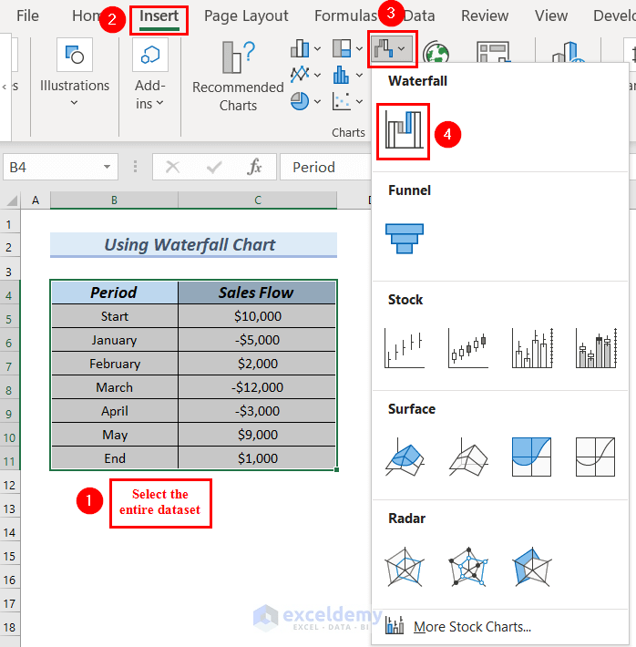The width and height of the screenshot is (636, 647).
Task: Click the Recommended Charts icon
Action: point(239,57)
